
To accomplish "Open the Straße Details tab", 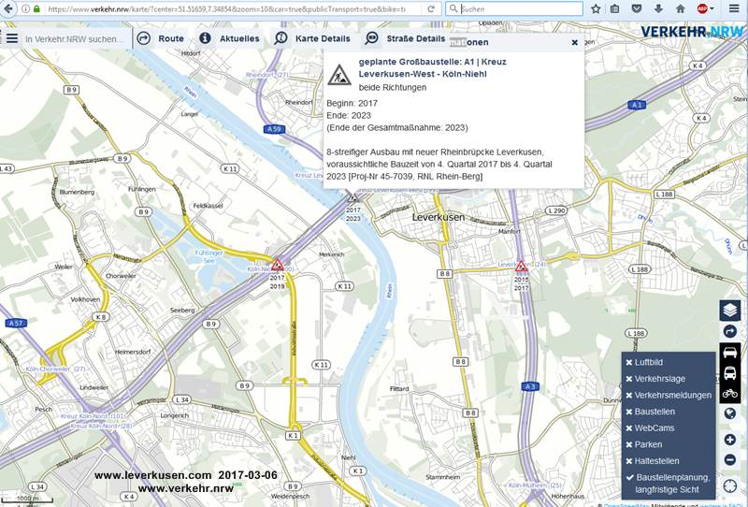I will (405, 38).
